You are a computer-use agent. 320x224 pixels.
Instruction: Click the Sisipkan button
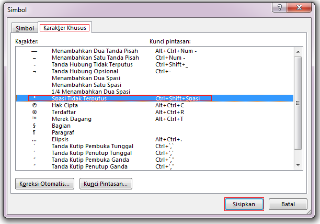(x=244, y=204)
